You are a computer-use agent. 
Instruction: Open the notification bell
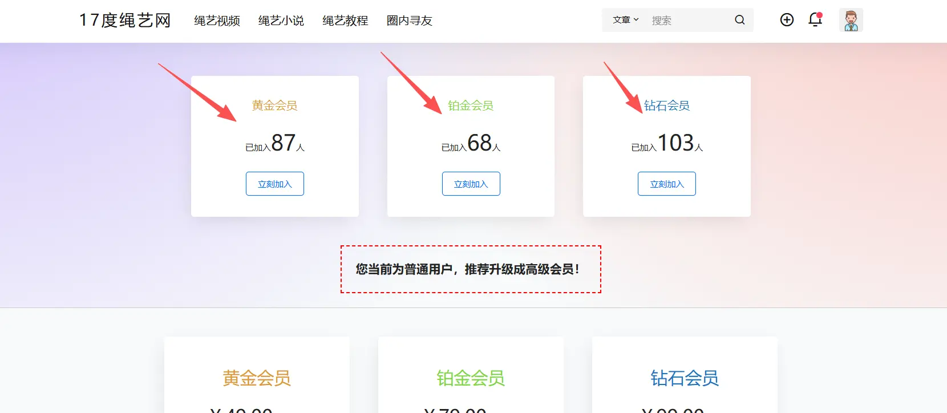(815, 20)
